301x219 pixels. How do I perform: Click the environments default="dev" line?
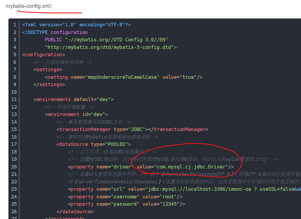pos(73,99)
